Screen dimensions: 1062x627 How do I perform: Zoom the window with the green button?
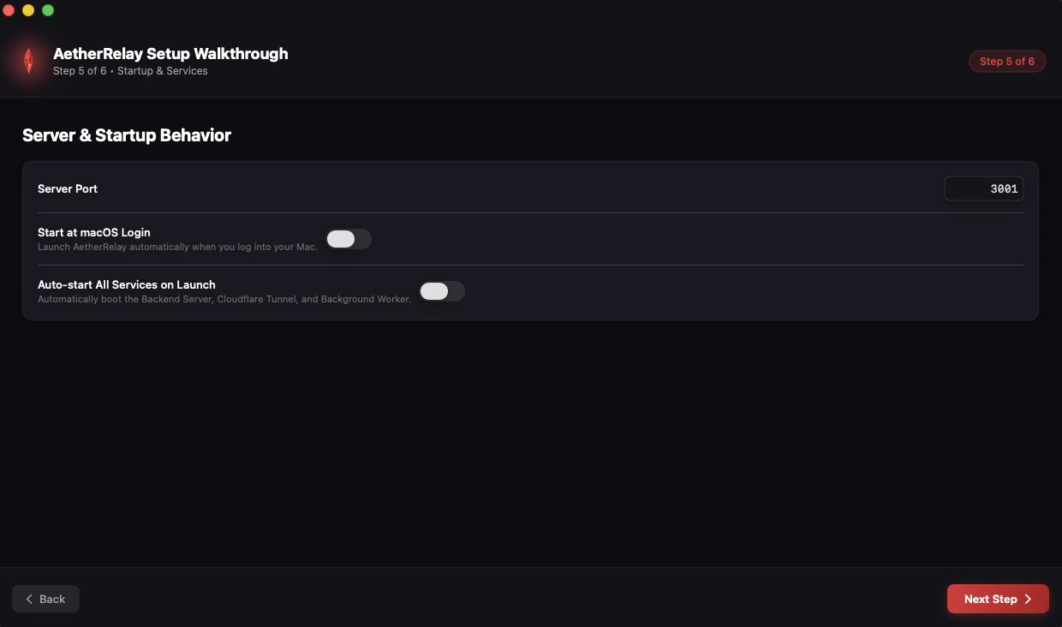tap(48, 10)
